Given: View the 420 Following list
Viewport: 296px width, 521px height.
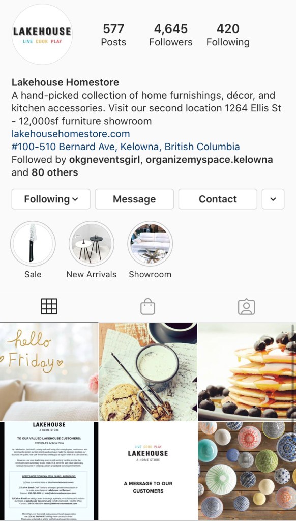Looking at the screenshot, I should pos(228,35).
